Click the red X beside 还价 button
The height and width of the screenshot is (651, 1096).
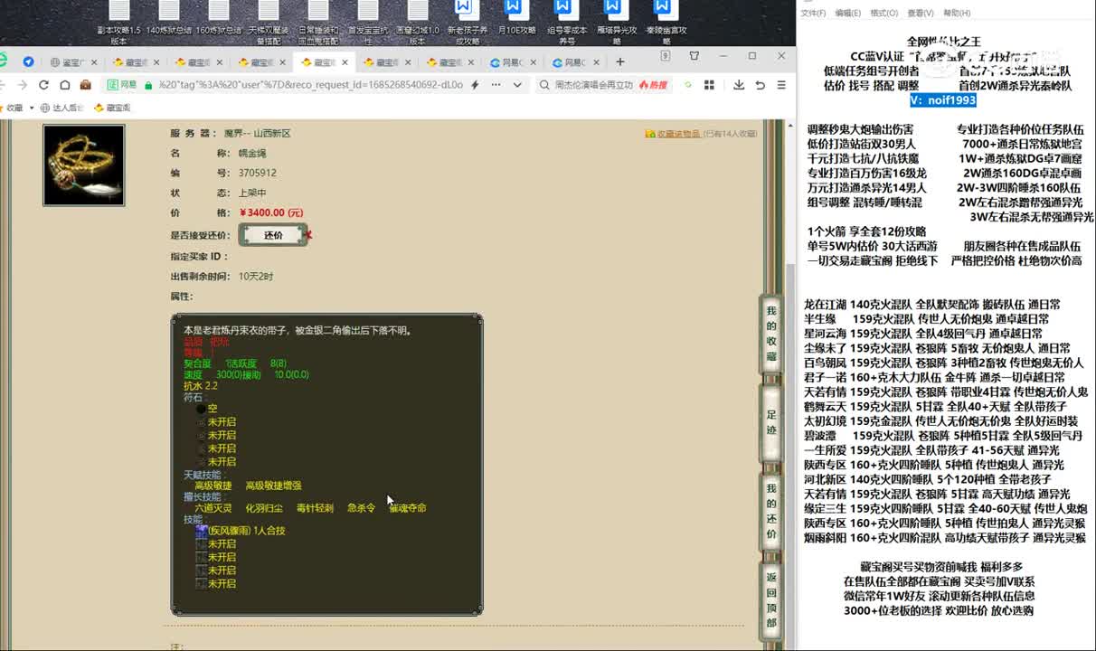pos(308,235)
